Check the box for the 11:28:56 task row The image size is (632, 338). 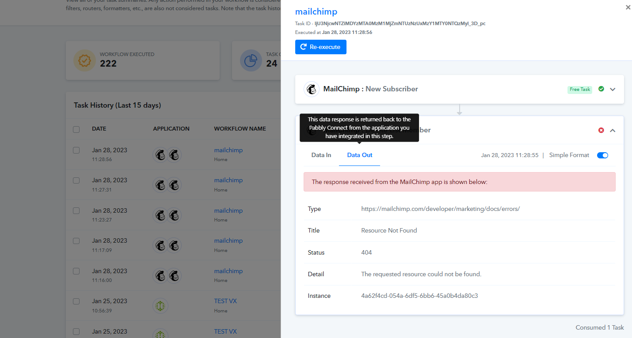[76, 150]
